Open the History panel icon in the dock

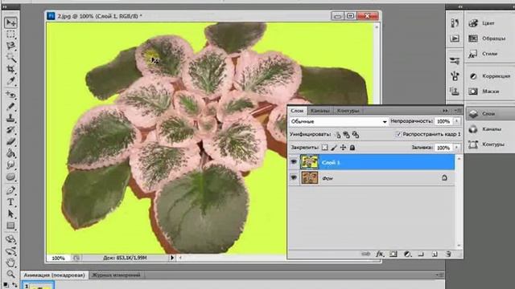pyautogui.click(x=455, y=23)
